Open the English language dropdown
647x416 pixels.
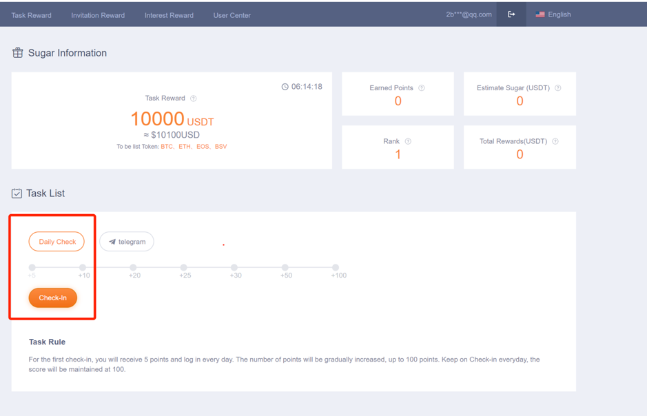553,14
